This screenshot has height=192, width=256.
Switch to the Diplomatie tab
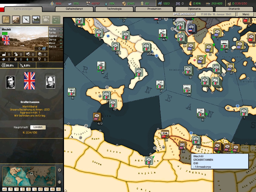[x=194, y=9]
